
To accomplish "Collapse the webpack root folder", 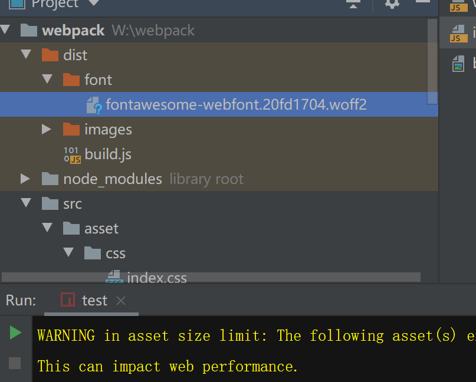I will pos(6,30).
